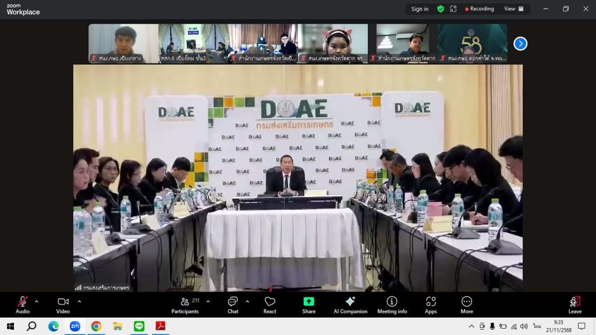This screenshot has height=335, width=596.
Task: Open the Apps panel
Action: pos(431,305)
